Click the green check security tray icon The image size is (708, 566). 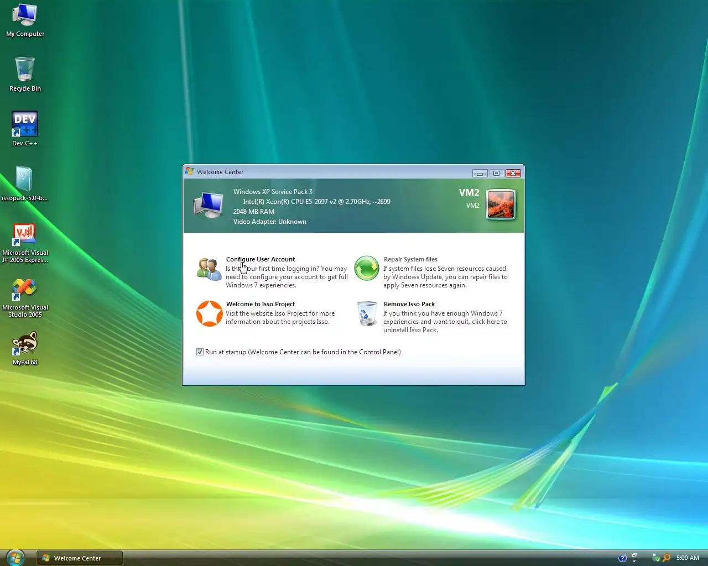pyautogui.click(x=656, y=558)
